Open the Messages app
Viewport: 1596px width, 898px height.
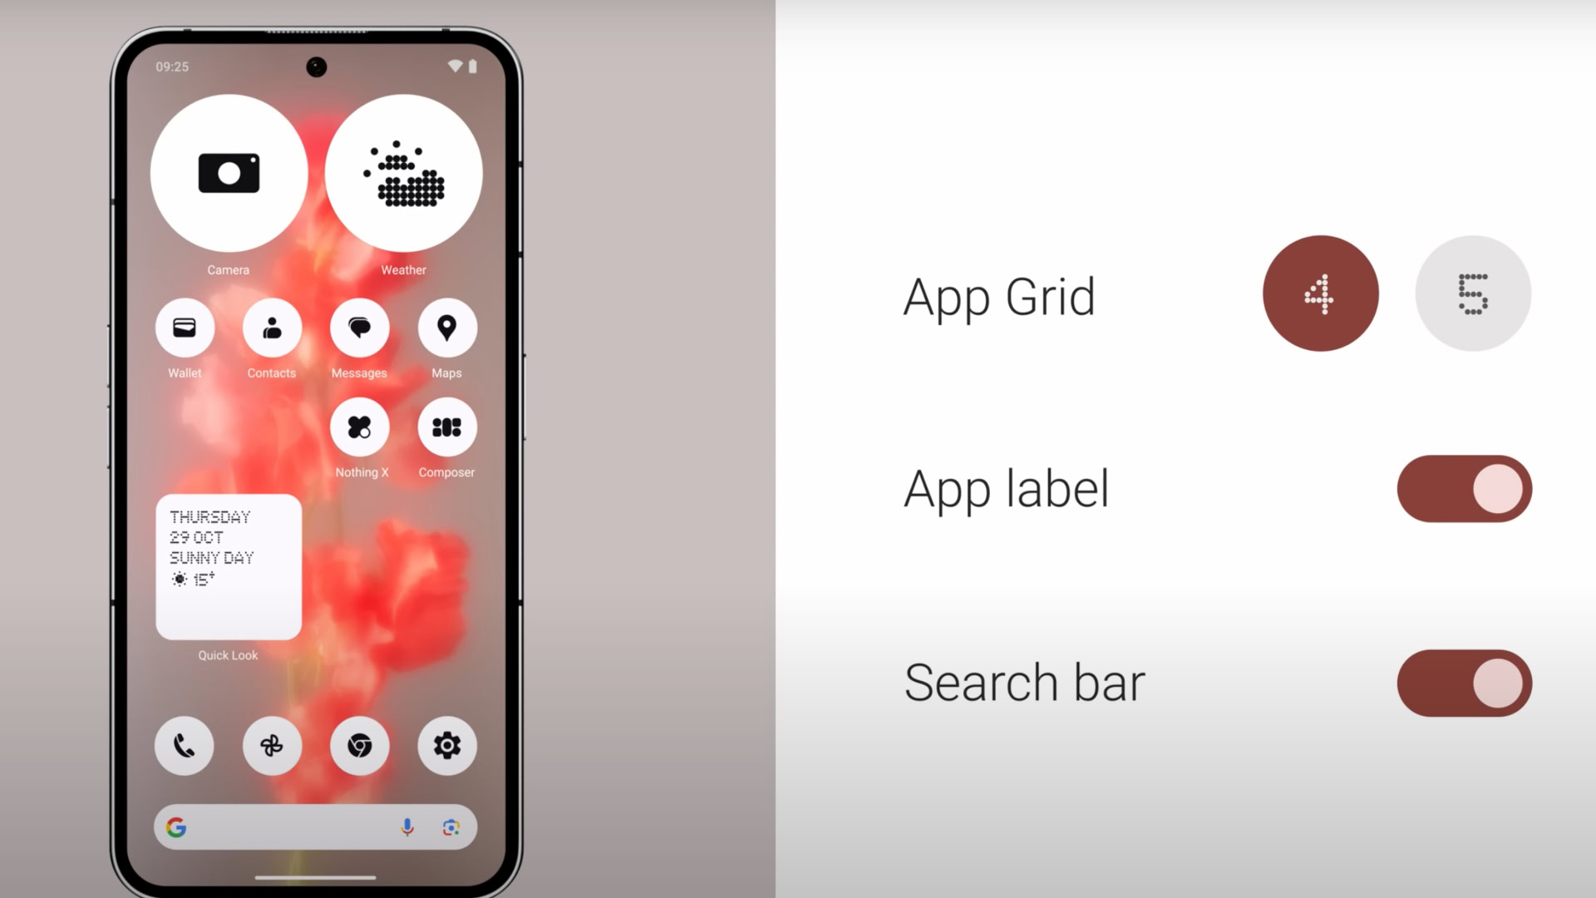360,328
